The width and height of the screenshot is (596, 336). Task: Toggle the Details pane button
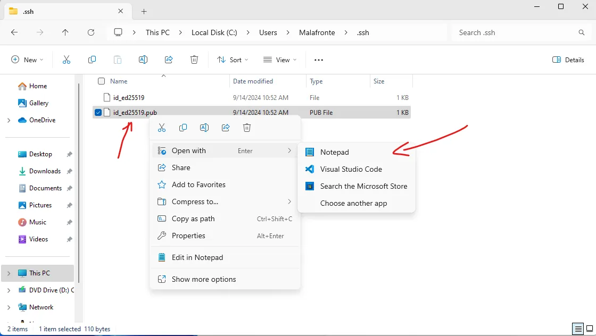coord(568,60)
